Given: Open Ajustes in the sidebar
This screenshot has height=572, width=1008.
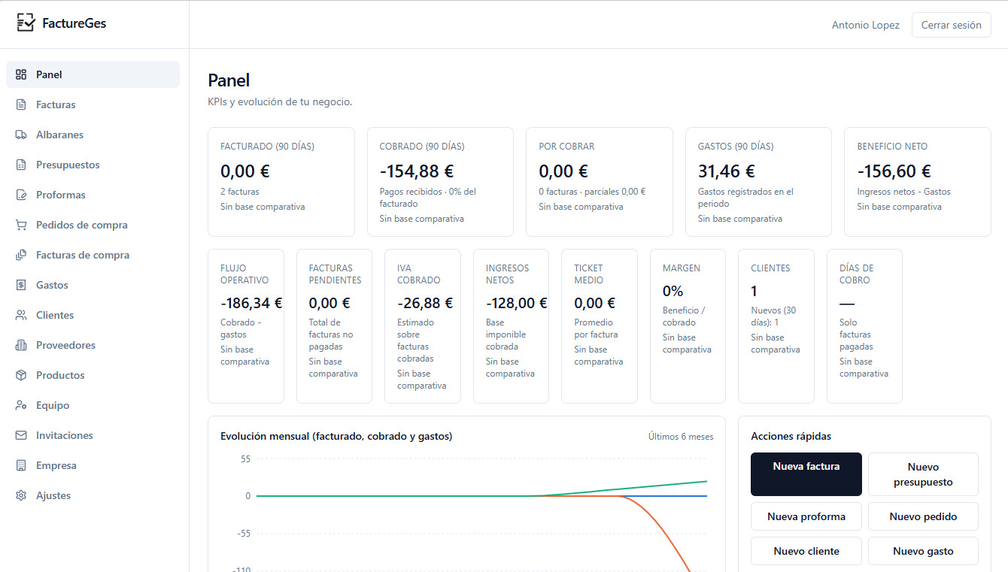Looking at the screenshot, I should click(93, 495).
